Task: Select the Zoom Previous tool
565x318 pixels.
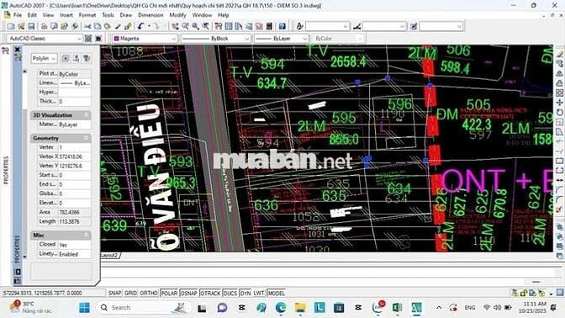Action: pos(205,26)
